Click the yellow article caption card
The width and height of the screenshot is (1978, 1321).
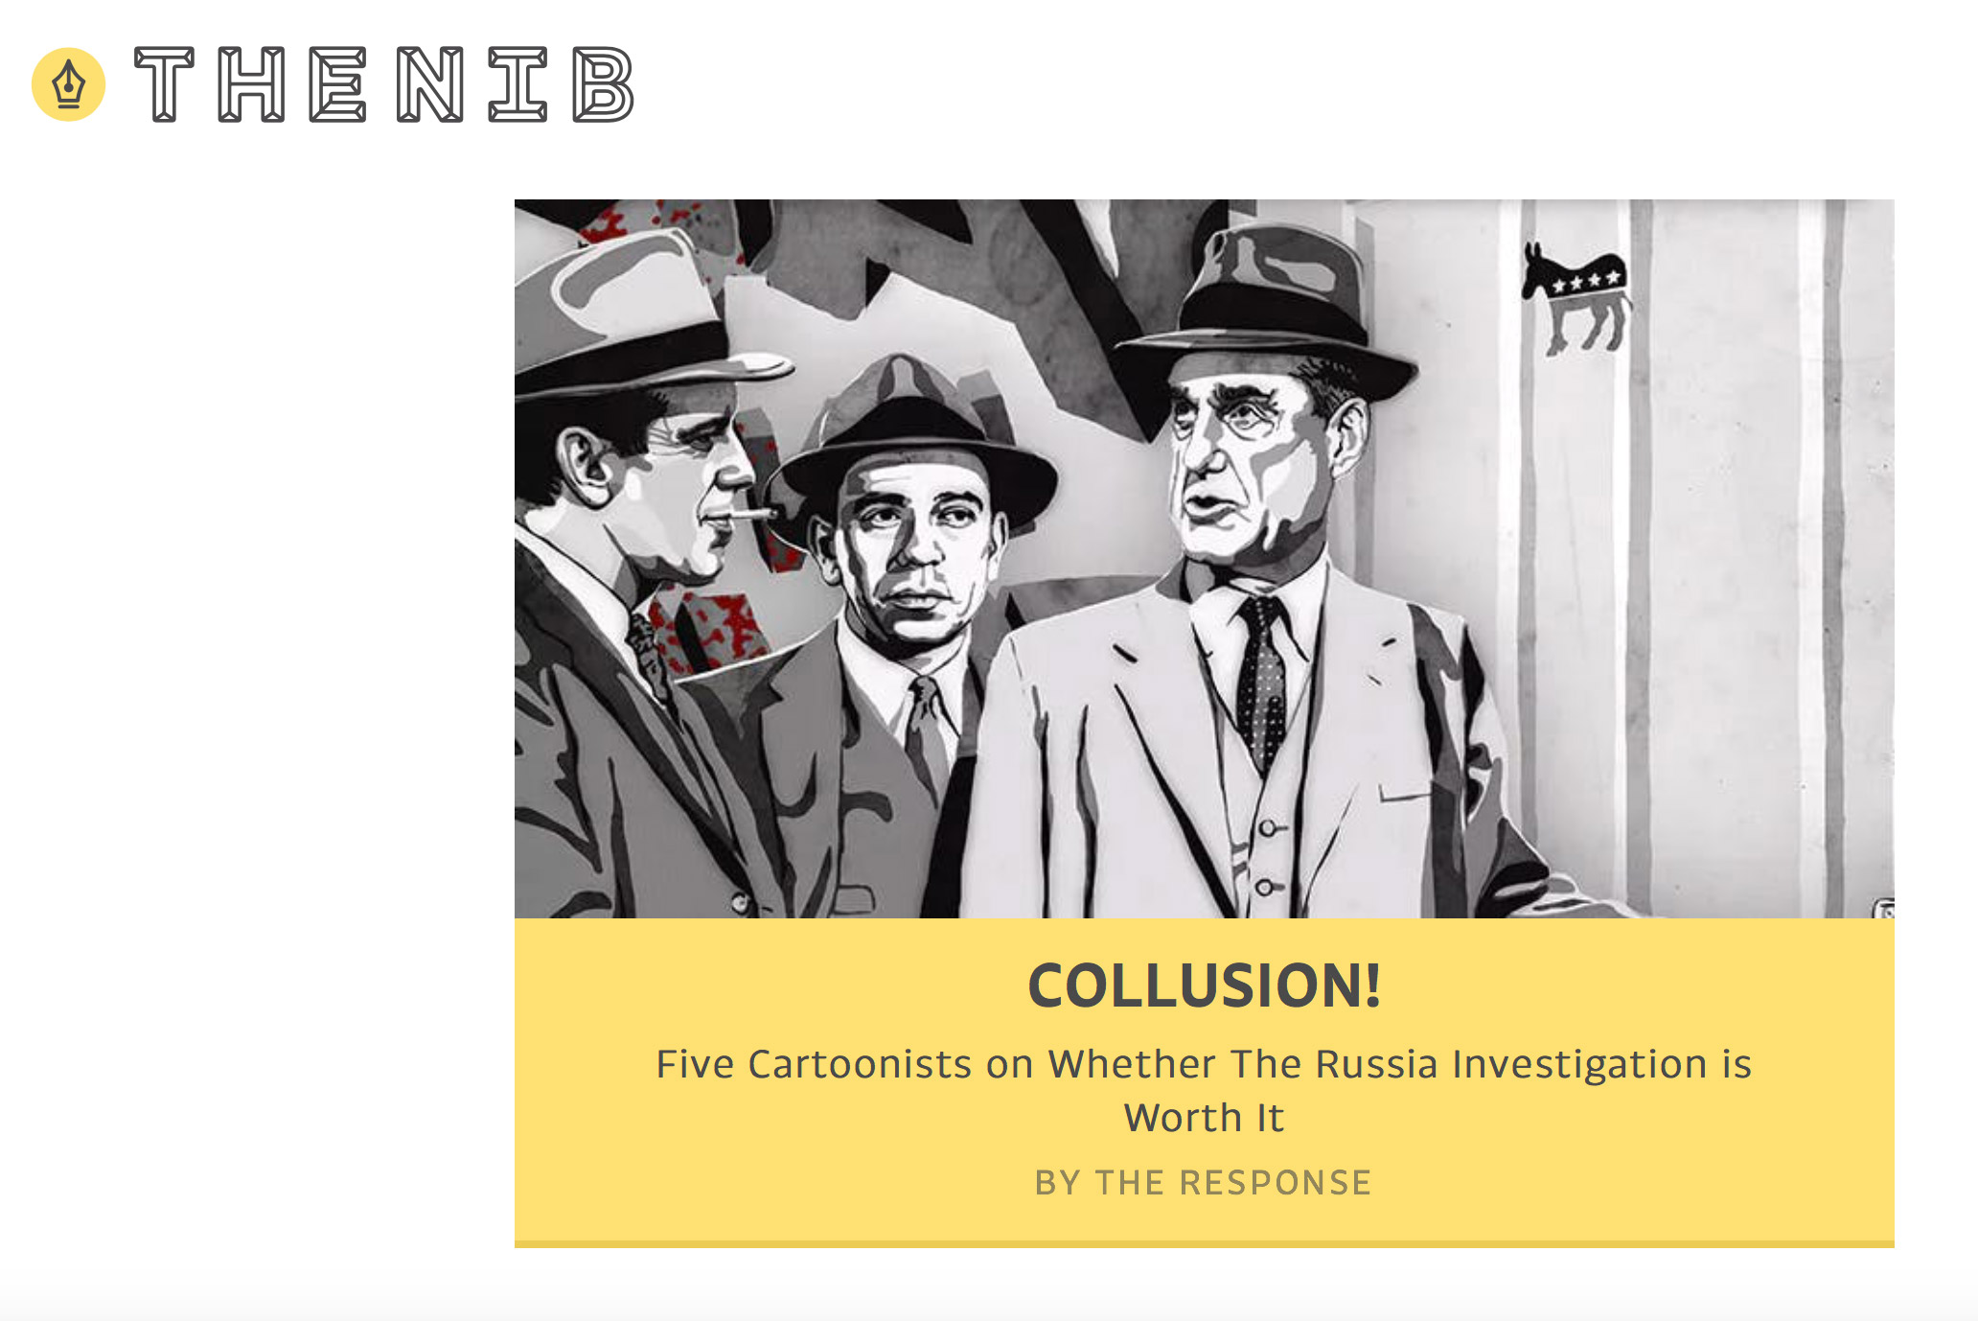1205,1082
